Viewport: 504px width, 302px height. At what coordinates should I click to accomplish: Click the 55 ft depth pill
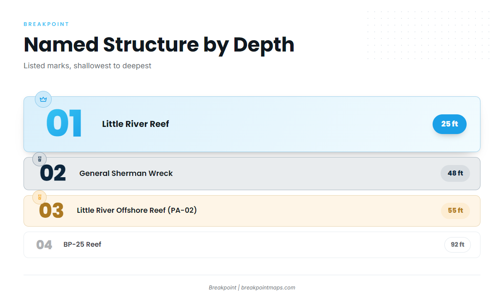click(455, 210)
